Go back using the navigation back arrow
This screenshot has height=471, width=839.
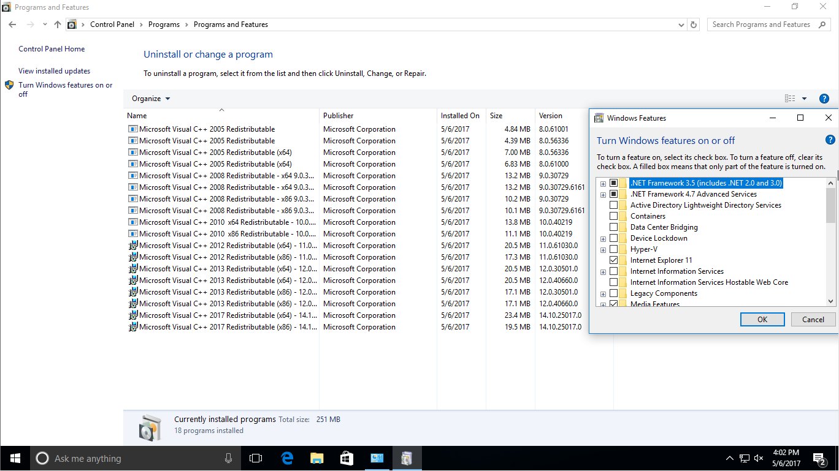[13, 24]
